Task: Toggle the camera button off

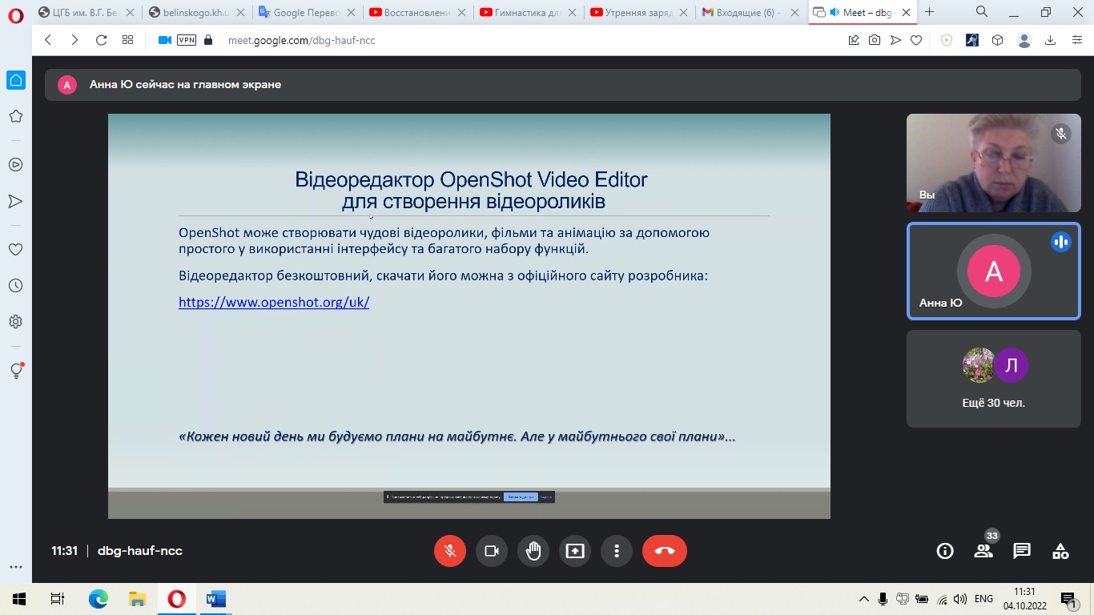Action: pyautogui.click(x=492, y=551)
